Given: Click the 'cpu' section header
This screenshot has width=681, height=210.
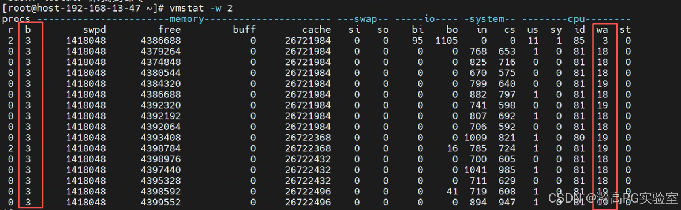Looking at the screenshot, I should click(576, 19).
